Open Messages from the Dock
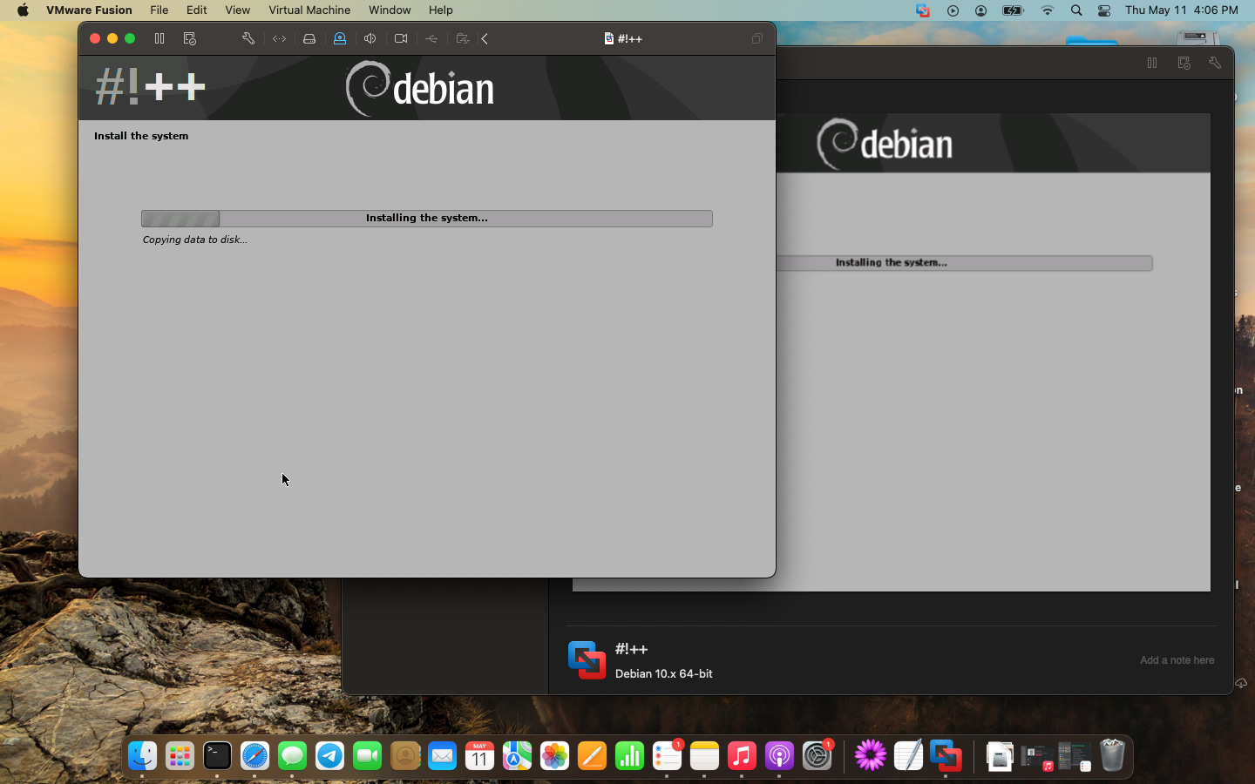 (293, 756)
